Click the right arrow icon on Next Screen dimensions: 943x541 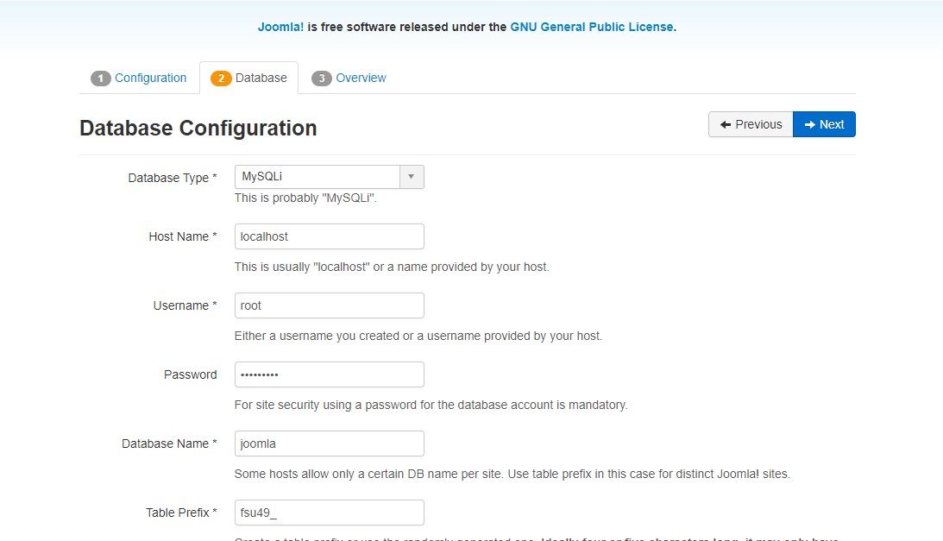coord(809,124)
